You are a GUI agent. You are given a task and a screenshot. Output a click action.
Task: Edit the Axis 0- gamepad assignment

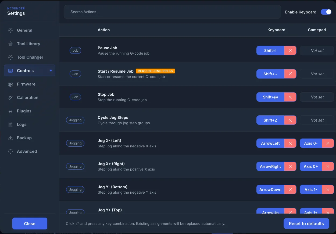coord(311,143)
